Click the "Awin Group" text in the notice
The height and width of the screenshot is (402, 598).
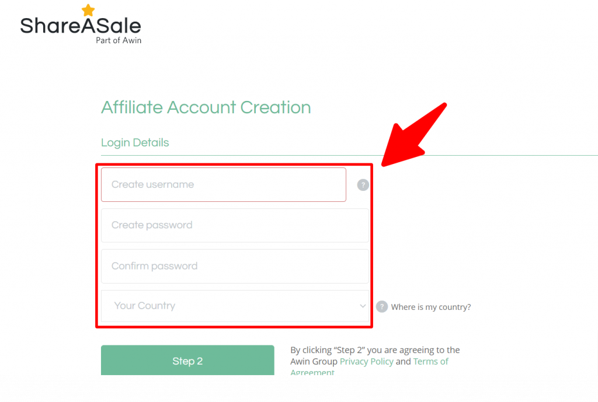click(314, 362)
